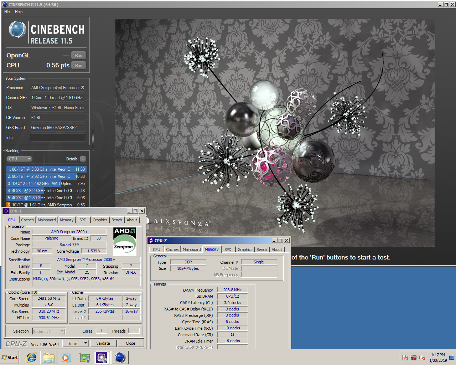The width and height of the screenshot is (456, 365).
Task: Click the taskbar clock showing 1:17 PM
Action: (x=438, y=358)
